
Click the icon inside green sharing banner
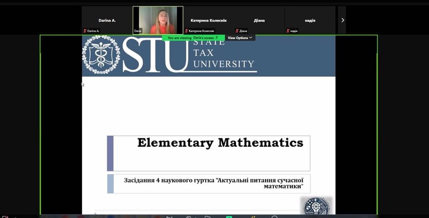pos(217,38)
